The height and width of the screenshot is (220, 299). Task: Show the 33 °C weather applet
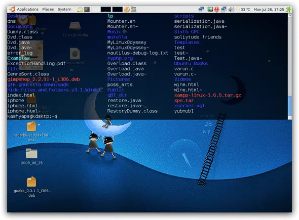(243, 9)
